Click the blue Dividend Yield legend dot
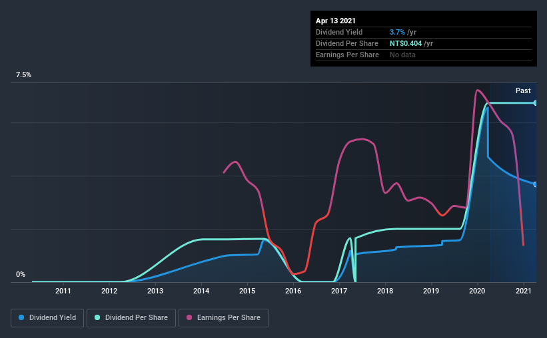547x338 pixels. [x=21, y=317]
